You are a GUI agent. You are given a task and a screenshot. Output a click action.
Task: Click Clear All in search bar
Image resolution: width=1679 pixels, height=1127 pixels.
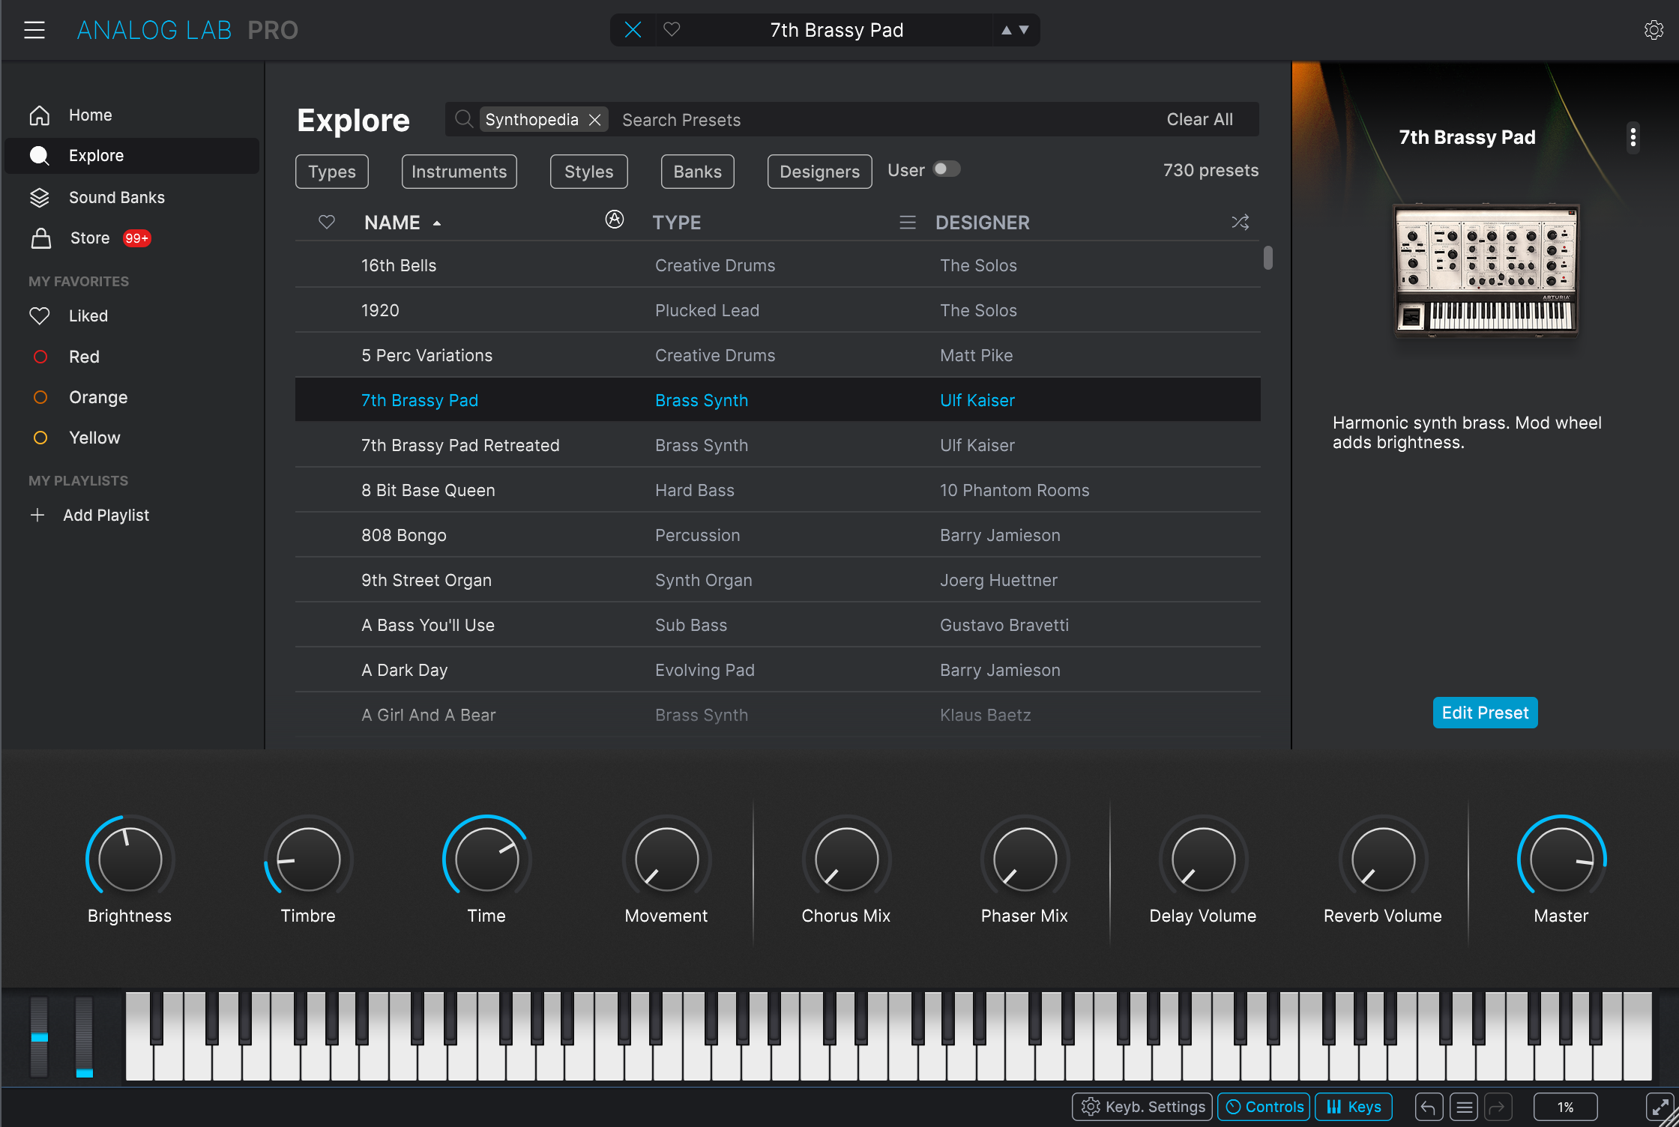click(1199, 120)
